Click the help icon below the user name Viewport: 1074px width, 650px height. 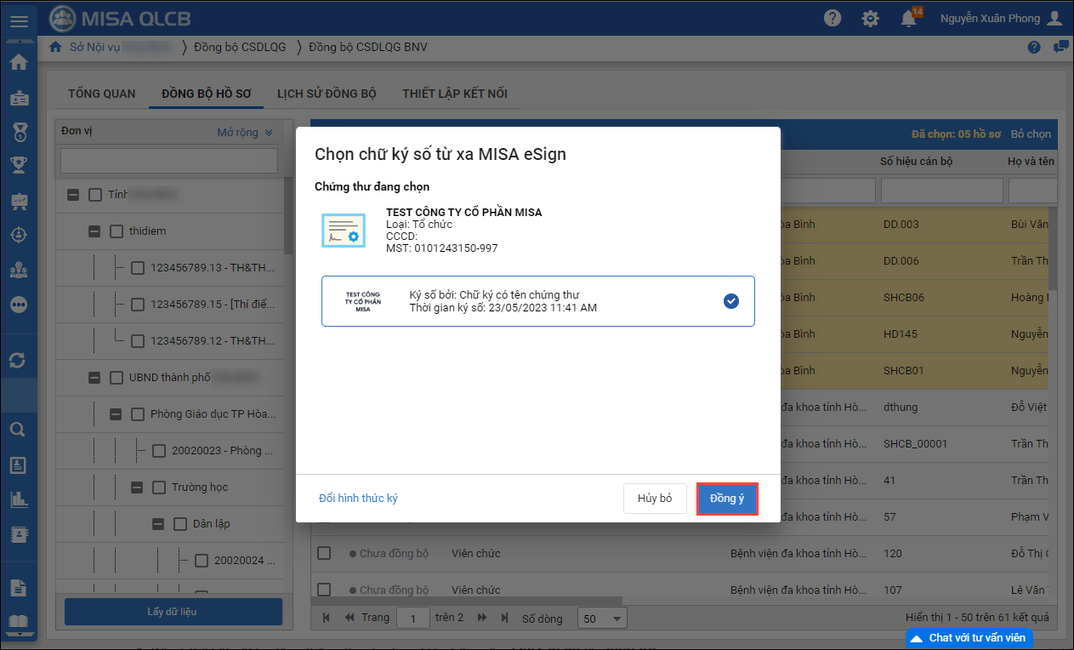point(1034,47)
